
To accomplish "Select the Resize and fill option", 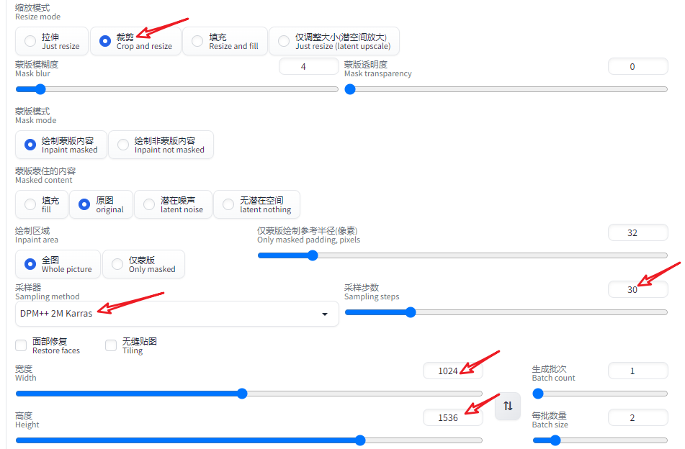I will click(x=225, y=41).
